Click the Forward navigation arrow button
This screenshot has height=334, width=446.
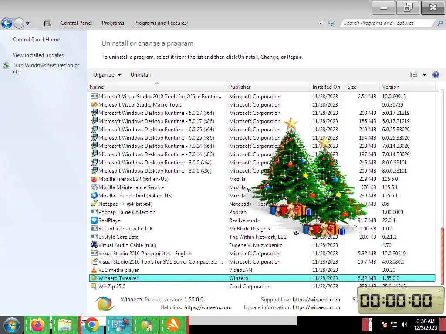pyautogui.click(x=19, y=23)
